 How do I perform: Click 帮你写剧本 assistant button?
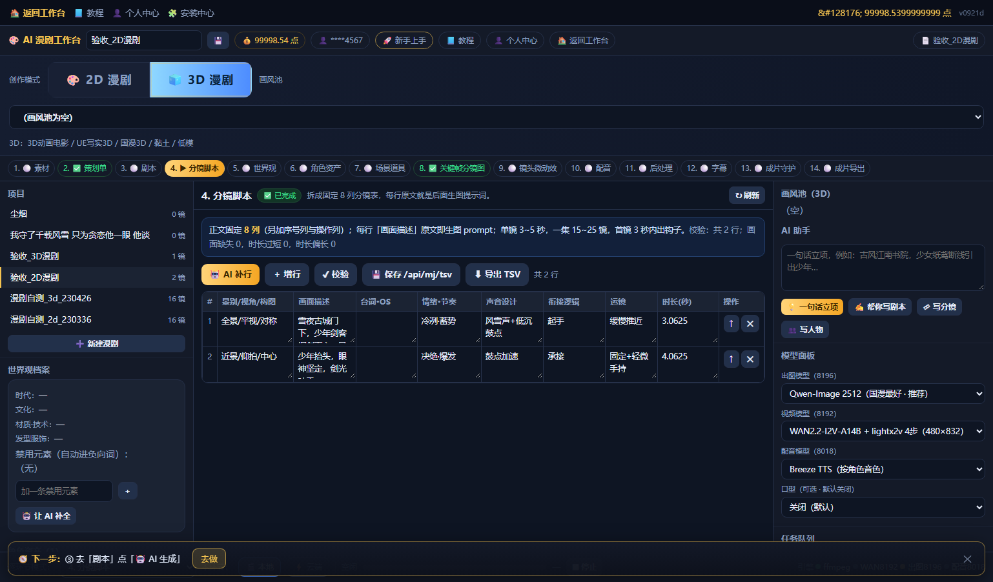pos(880,306)
